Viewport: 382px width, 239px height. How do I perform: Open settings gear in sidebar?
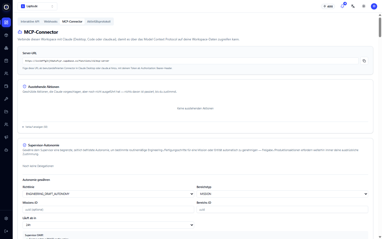[x=6, y=218]
